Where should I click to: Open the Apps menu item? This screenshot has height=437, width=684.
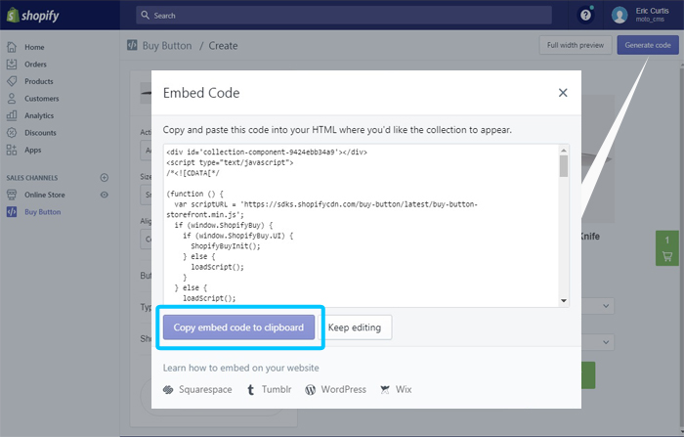tap(32, 151)
